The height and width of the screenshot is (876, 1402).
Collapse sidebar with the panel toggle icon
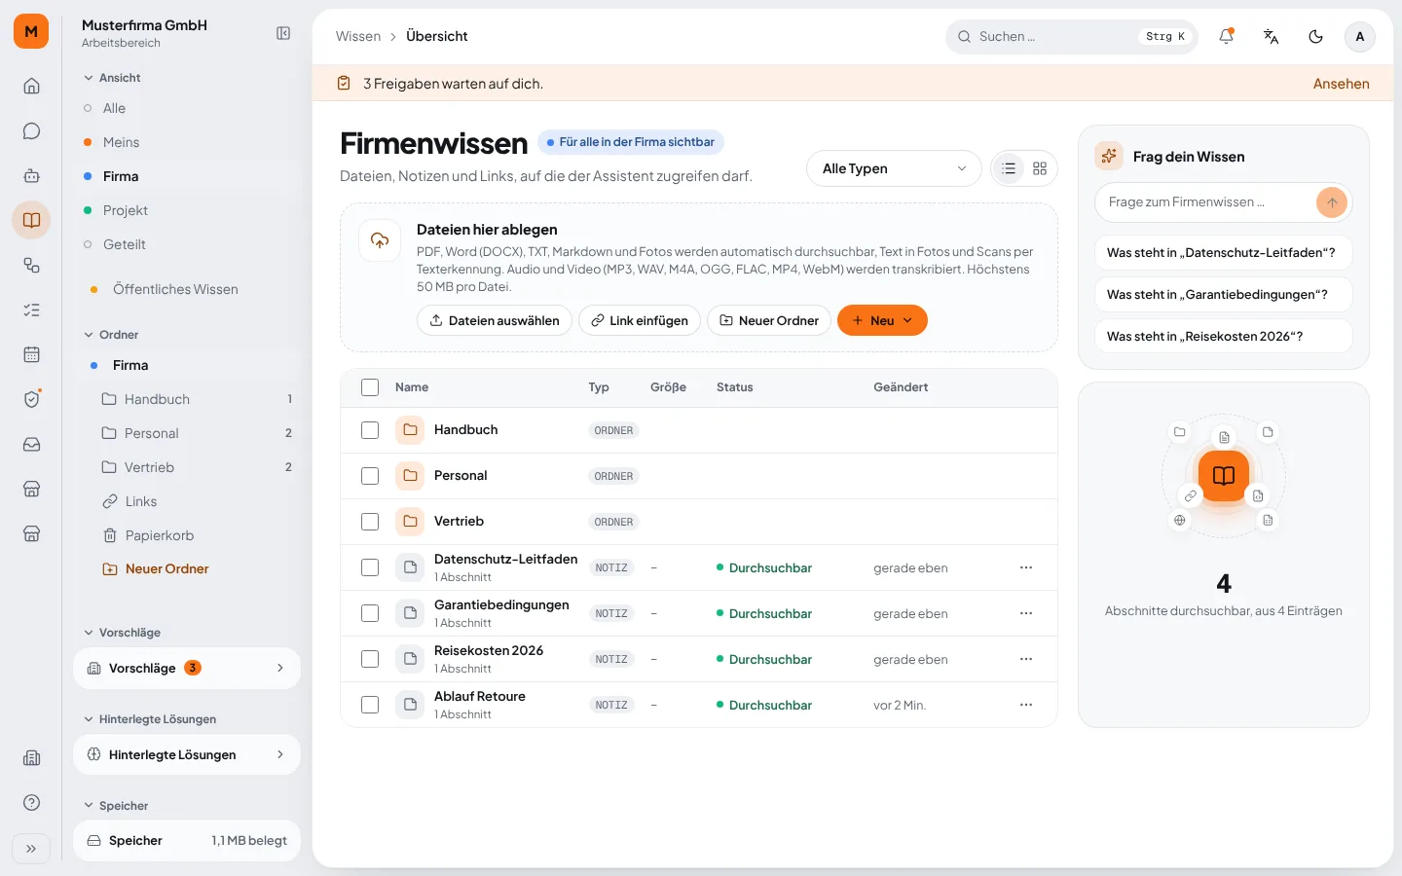pos(283,33)
